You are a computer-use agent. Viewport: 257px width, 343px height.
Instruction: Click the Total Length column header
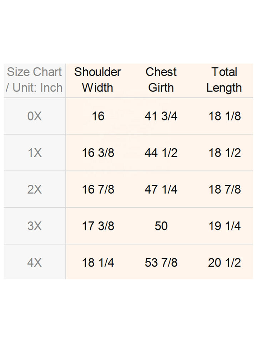click(224, 80)
